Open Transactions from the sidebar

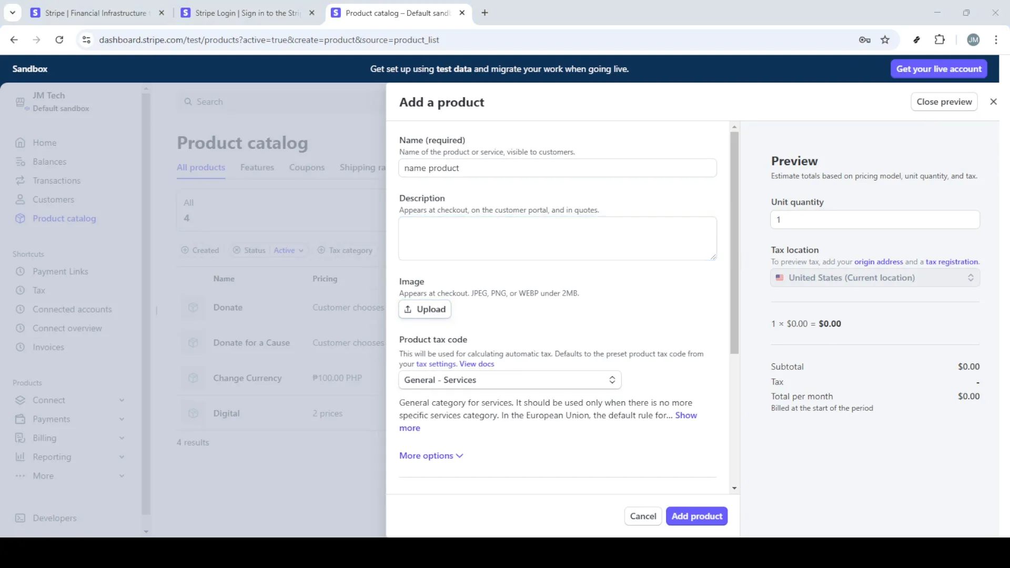point(56,180)
